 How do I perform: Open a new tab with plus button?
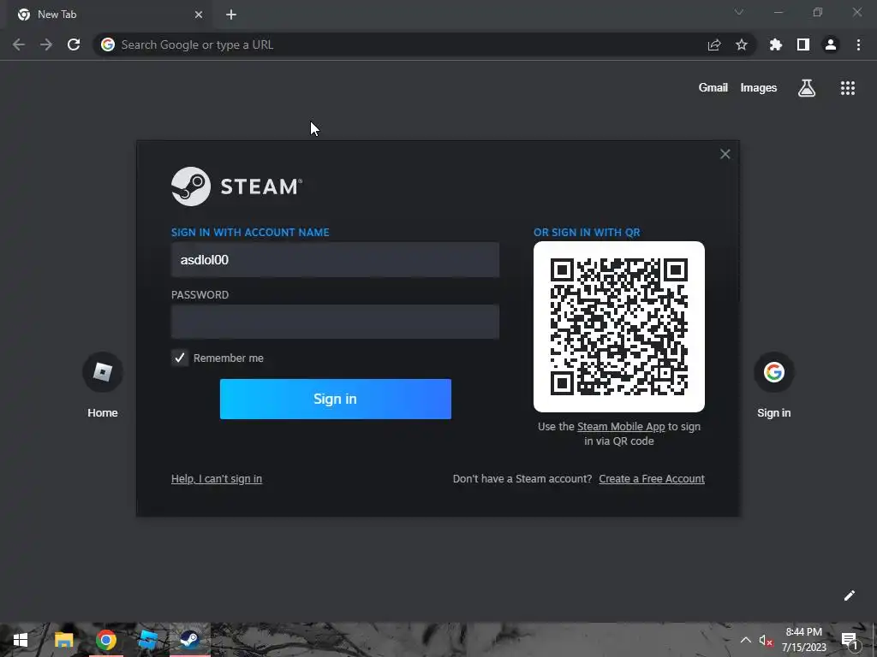[x=231, y=15]
